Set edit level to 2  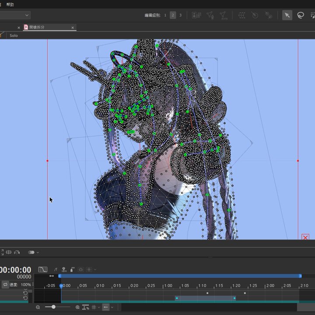click(x=173, y=15)
